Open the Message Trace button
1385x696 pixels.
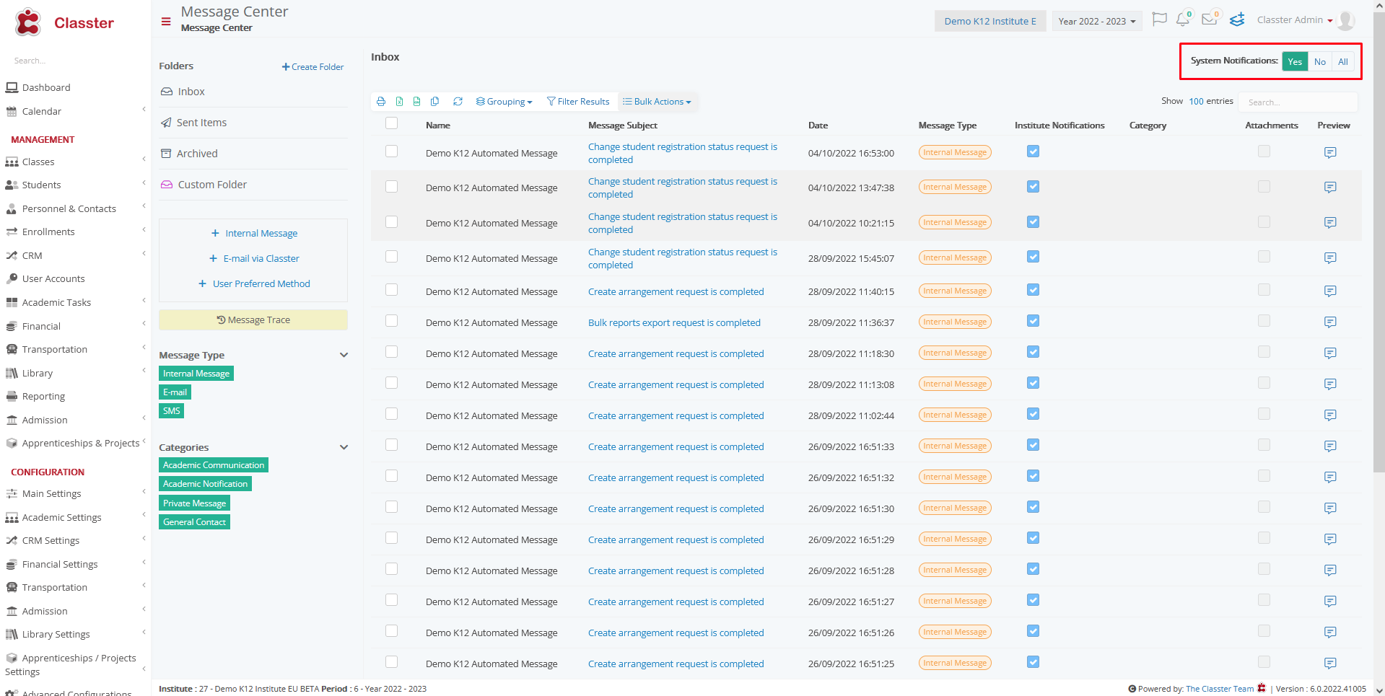pyautogui.click(x=253, y=320)
